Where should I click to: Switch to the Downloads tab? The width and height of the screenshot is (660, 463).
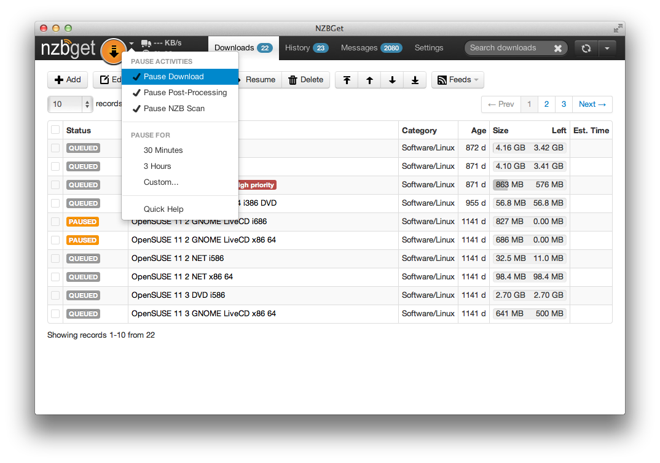(243, 48)
